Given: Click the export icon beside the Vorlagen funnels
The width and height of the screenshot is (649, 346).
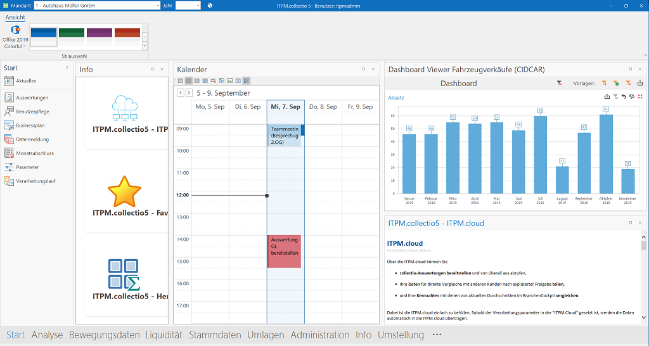Looking at the screenshot, I should pyautogui.click(x=640, y=83).
